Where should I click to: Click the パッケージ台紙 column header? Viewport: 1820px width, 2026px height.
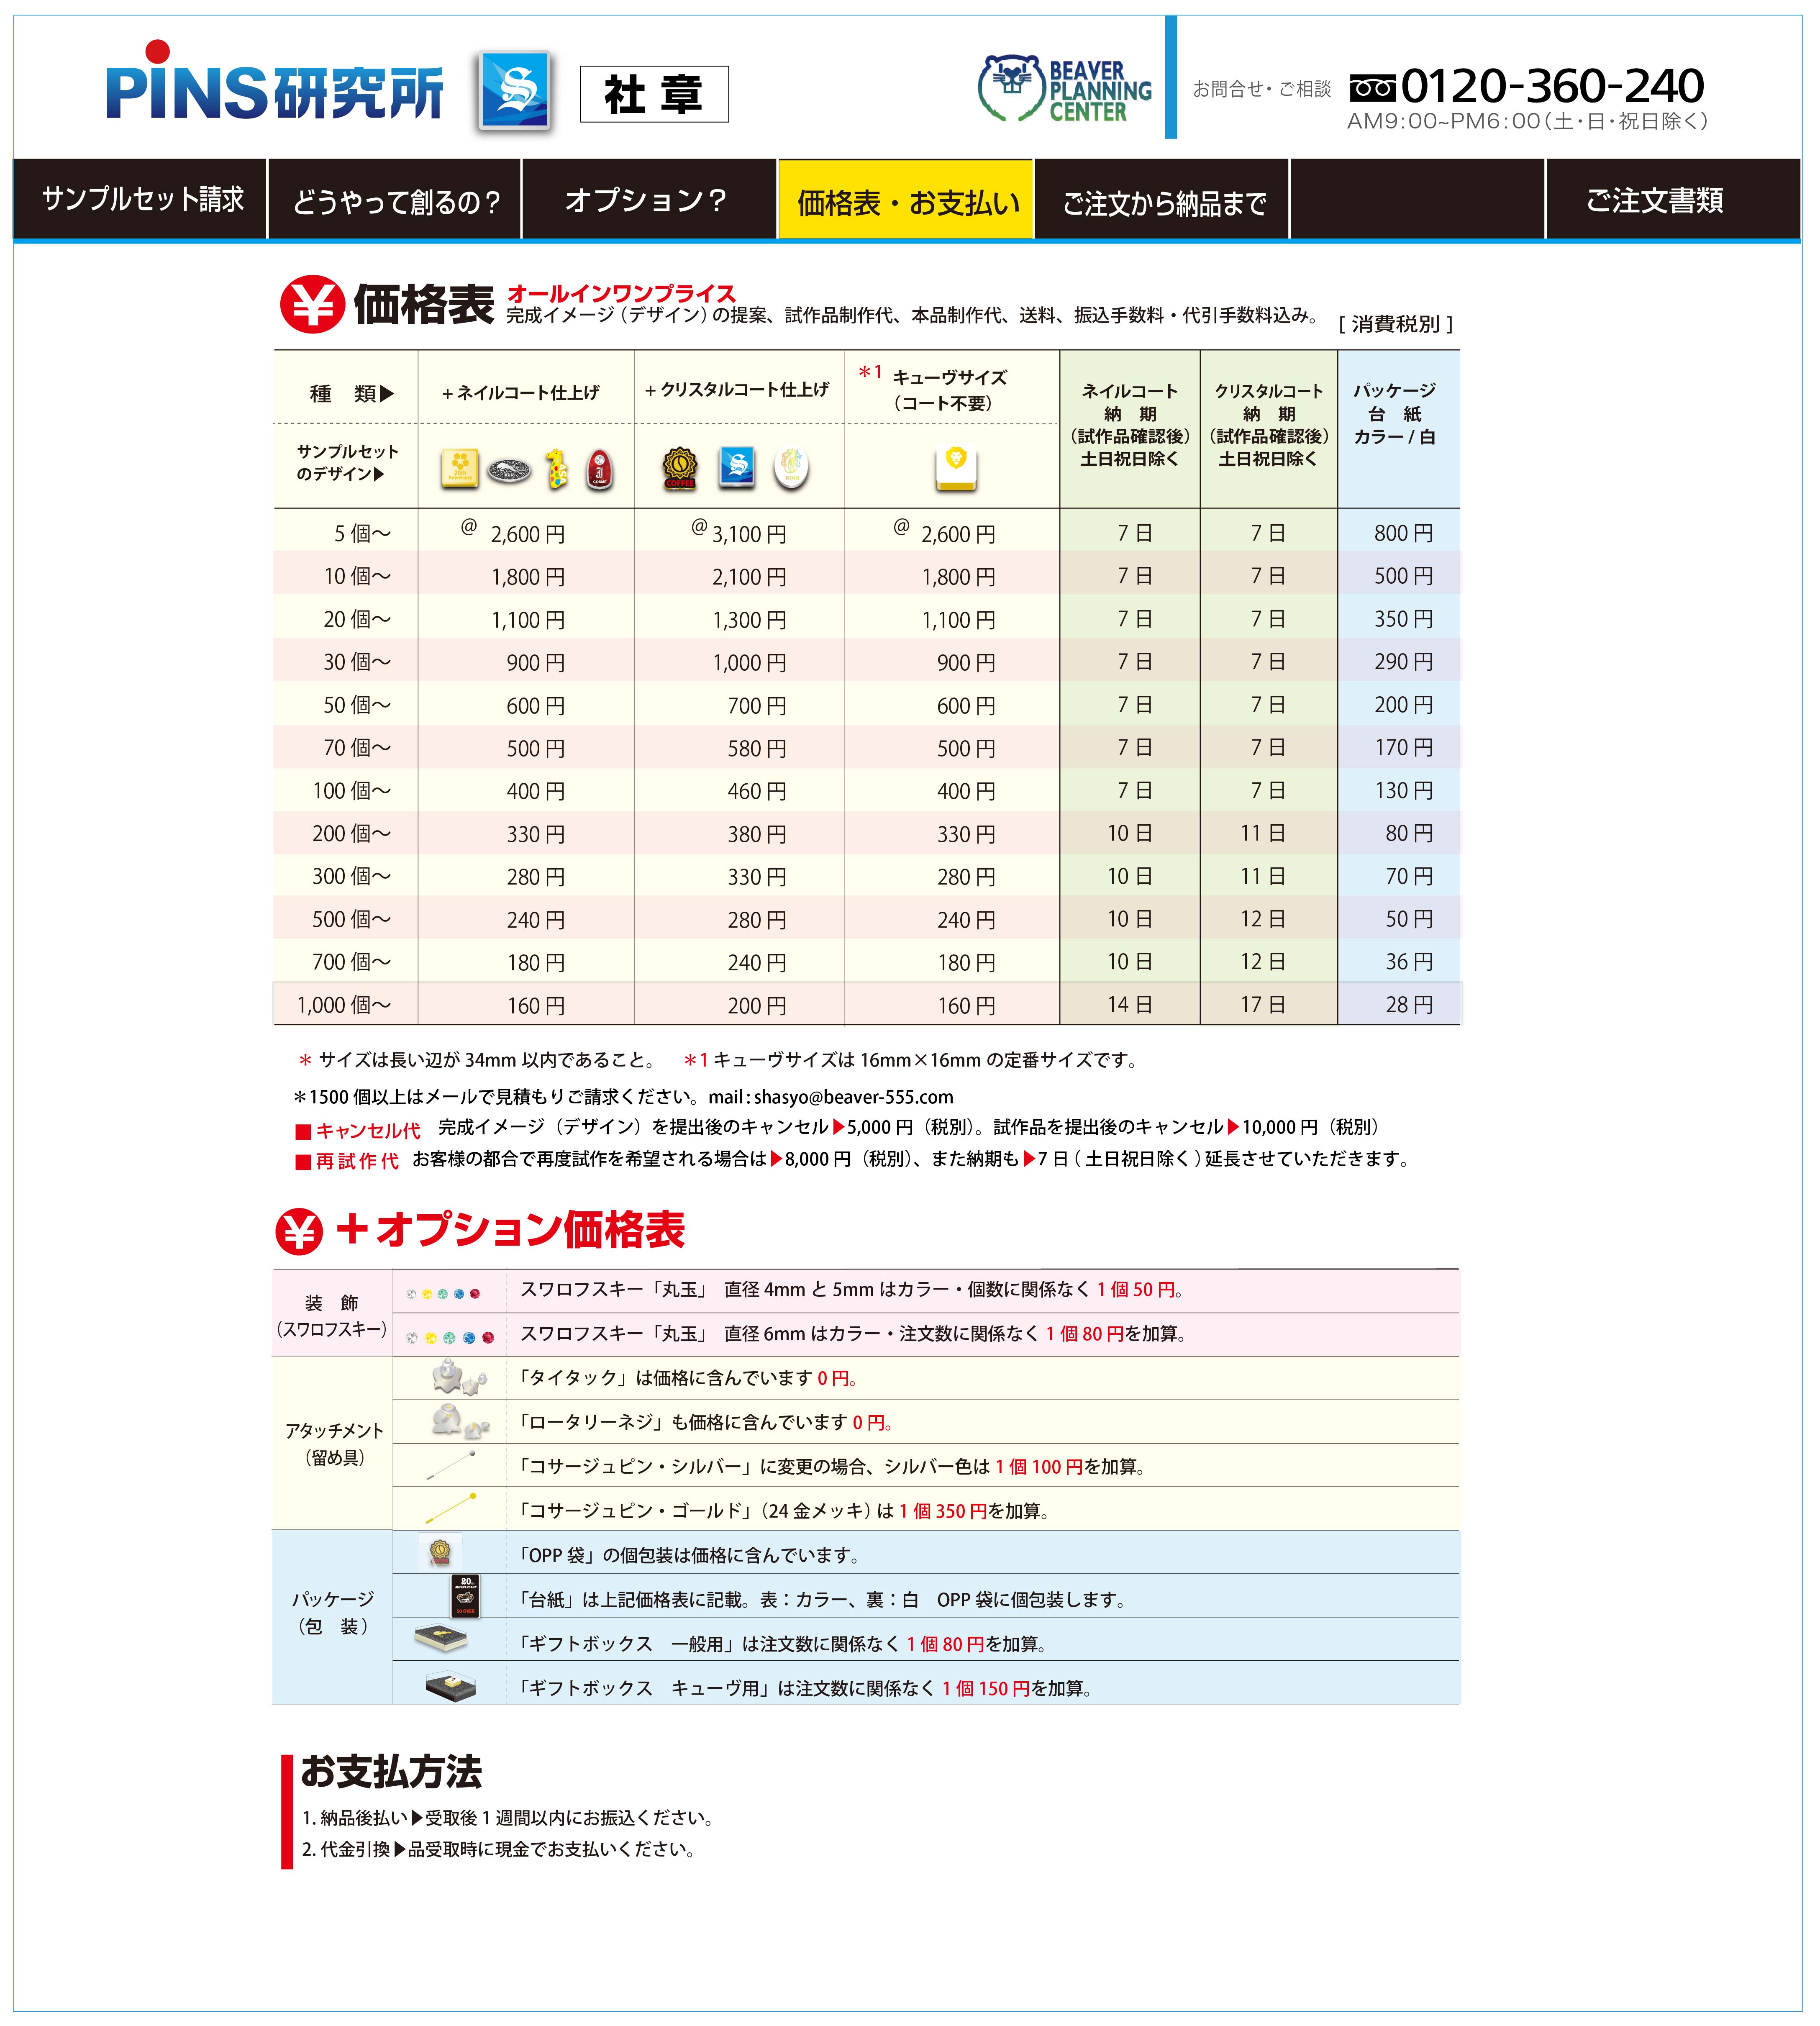coord(1395,413)
